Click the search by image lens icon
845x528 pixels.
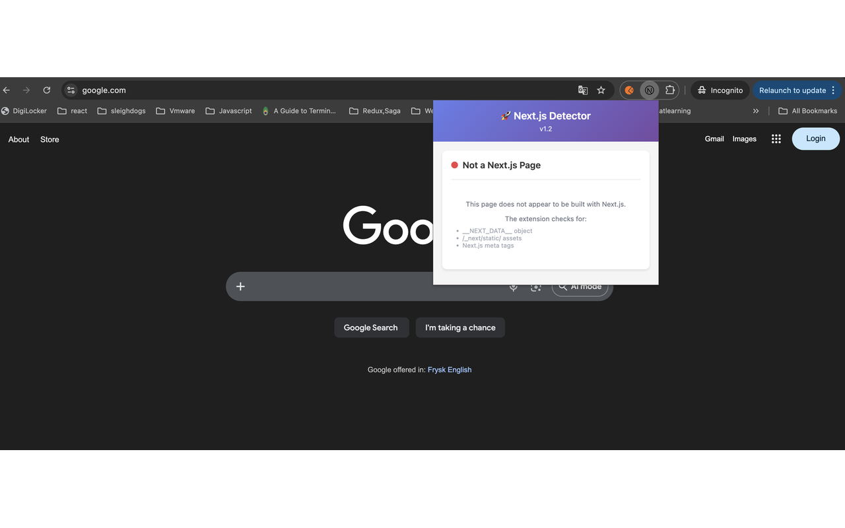536,288
